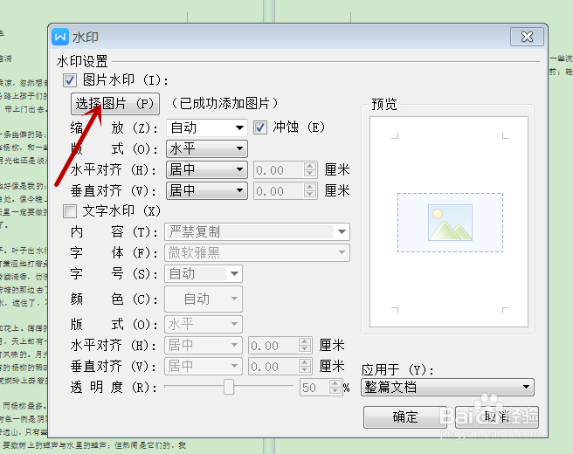Image resolution: width=573 pixels, height=454 pixels.
Task: Enable the 文字水印 checkbox
Action: (69, 211)
